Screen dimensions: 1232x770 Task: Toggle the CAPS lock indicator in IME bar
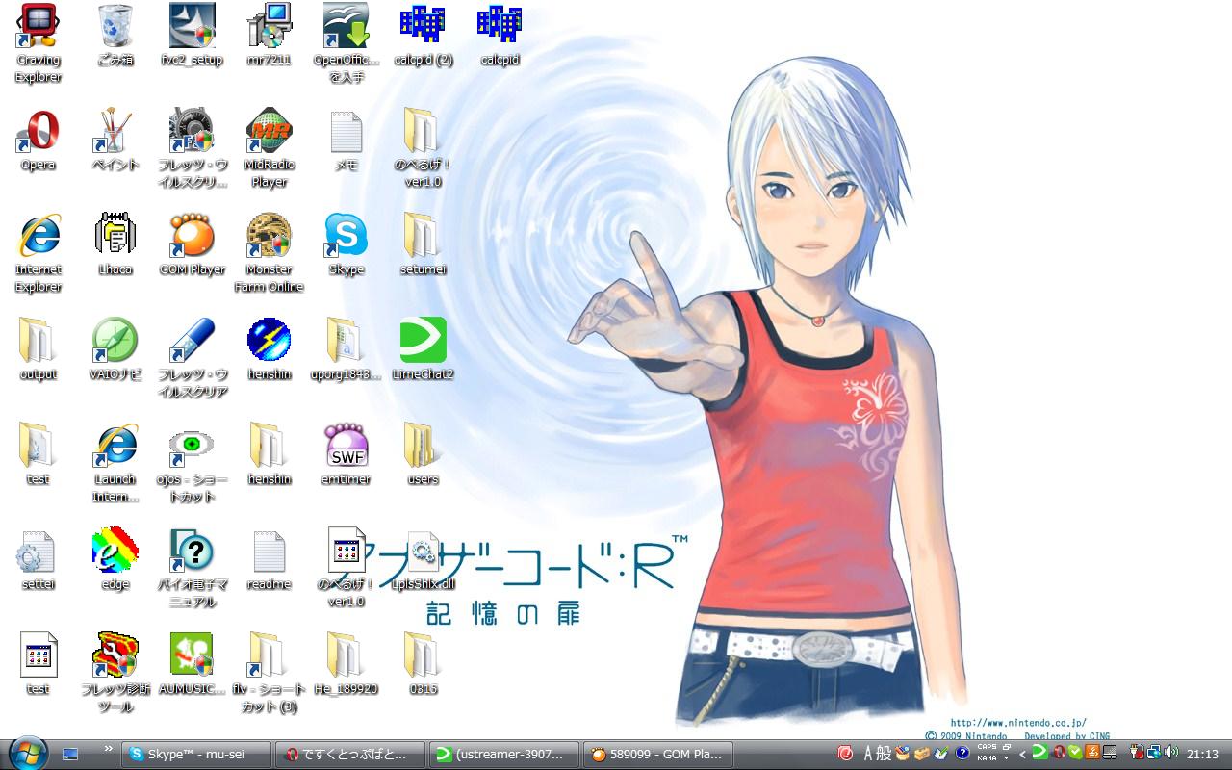click(987, 748)
